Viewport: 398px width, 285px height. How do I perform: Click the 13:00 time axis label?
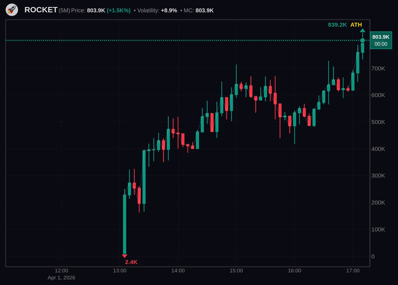point(120,271)
